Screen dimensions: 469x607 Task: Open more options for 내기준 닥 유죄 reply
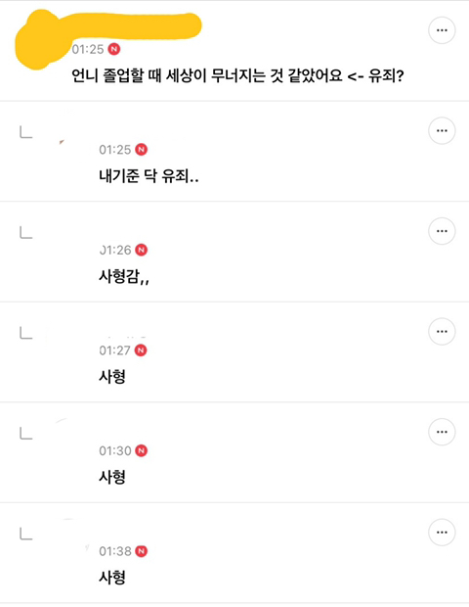442,130
